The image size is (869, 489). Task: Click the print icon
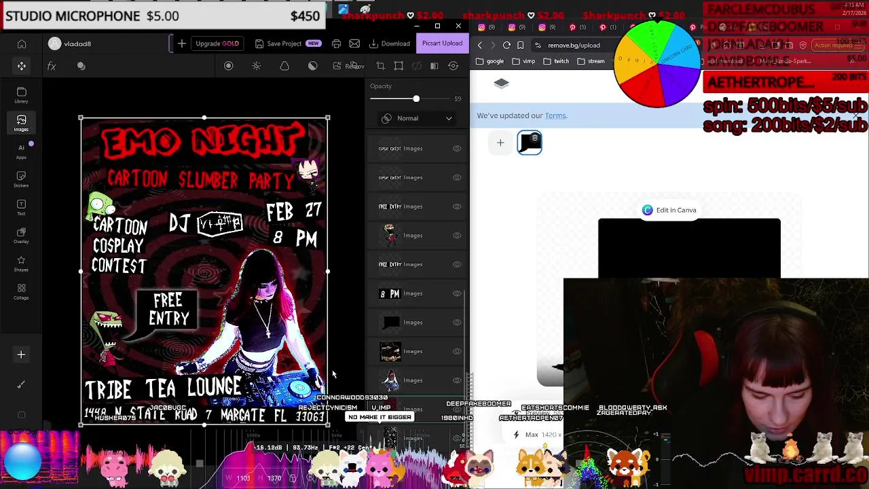tap(336, 43)
